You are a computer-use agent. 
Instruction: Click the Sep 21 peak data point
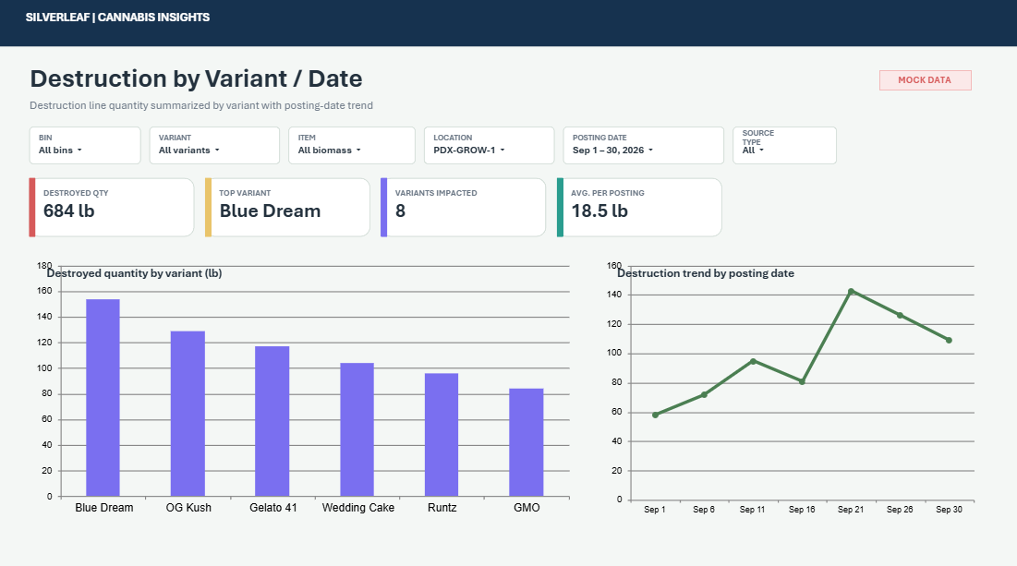851,292
